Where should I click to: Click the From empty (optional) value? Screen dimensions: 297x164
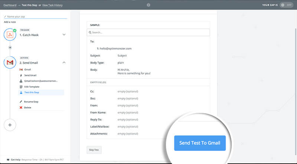click(128, 106)
